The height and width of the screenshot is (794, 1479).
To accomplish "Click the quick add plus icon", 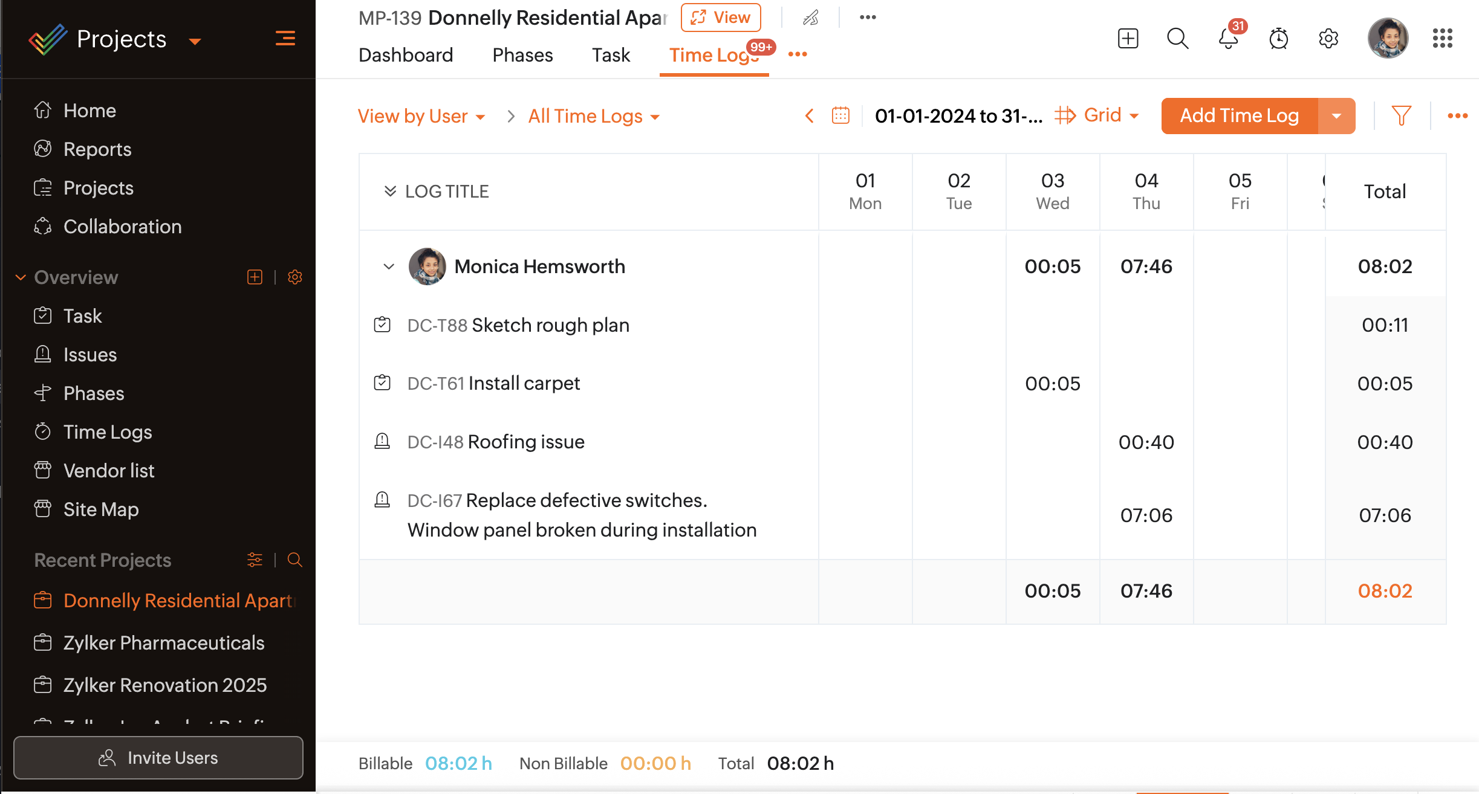I will [1128, 39].
